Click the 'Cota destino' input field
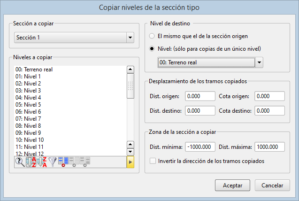 [x=269, y=111]
